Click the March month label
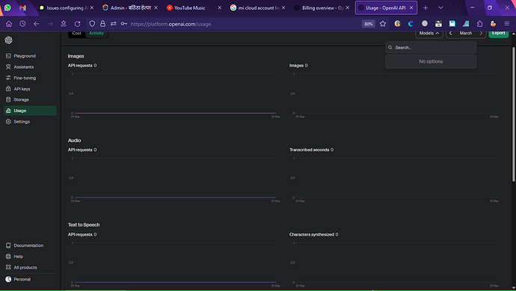The height and width of the screenshot is (291, 516). tap(466, 33)
